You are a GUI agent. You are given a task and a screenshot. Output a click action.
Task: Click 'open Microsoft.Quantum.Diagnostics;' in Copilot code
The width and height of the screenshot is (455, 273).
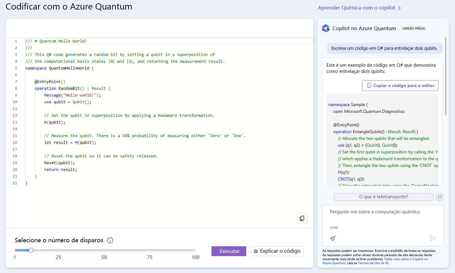click(x=369, y=111)
